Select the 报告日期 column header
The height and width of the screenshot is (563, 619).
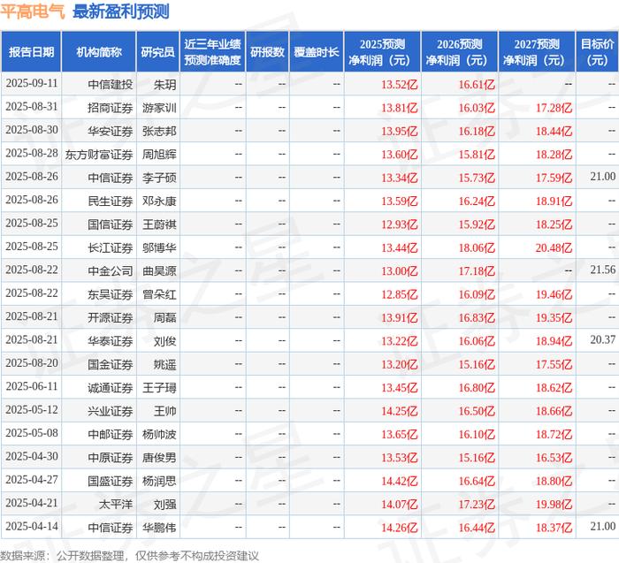point(31,51)
